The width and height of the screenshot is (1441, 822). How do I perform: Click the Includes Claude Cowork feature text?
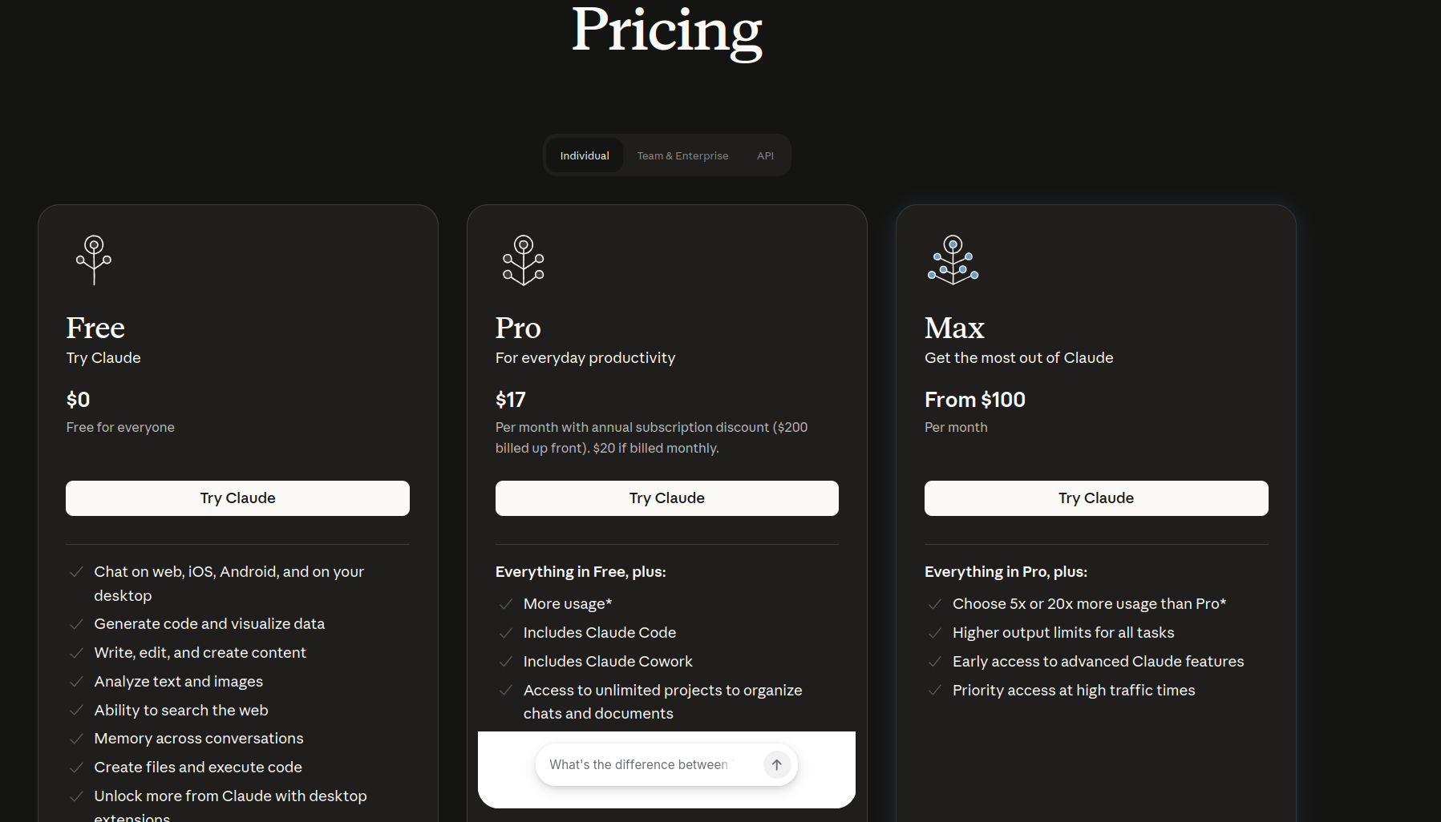tap(608, 662)
